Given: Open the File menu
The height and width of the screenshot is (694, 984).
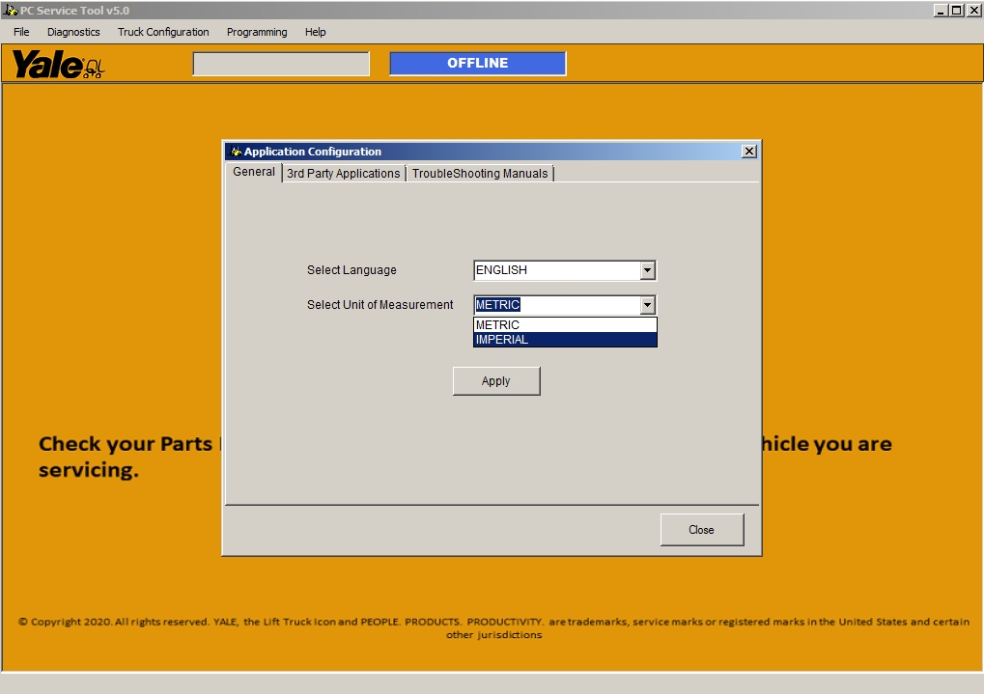Looking at the screenshot, I should (x=20, y=32).
